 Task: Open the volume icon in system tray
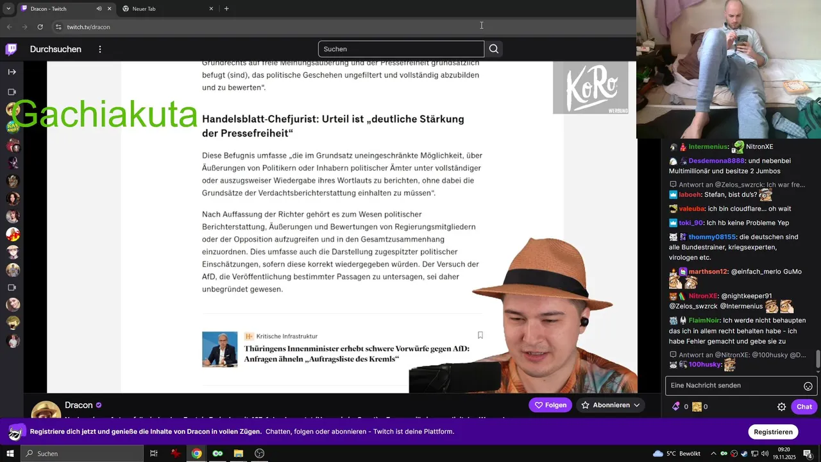(765, 454)
